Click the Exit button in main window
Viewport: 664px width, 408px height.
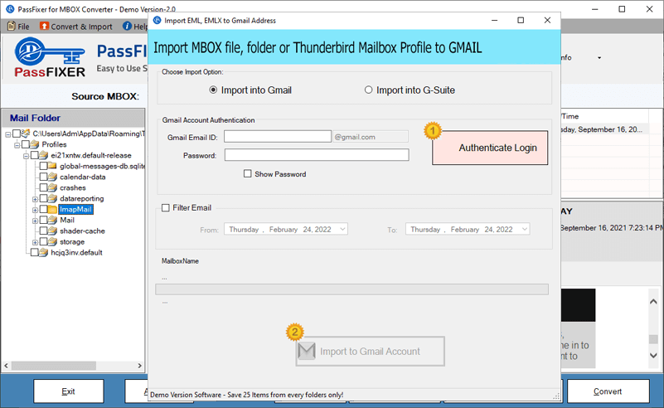click(x=69, y=391)
